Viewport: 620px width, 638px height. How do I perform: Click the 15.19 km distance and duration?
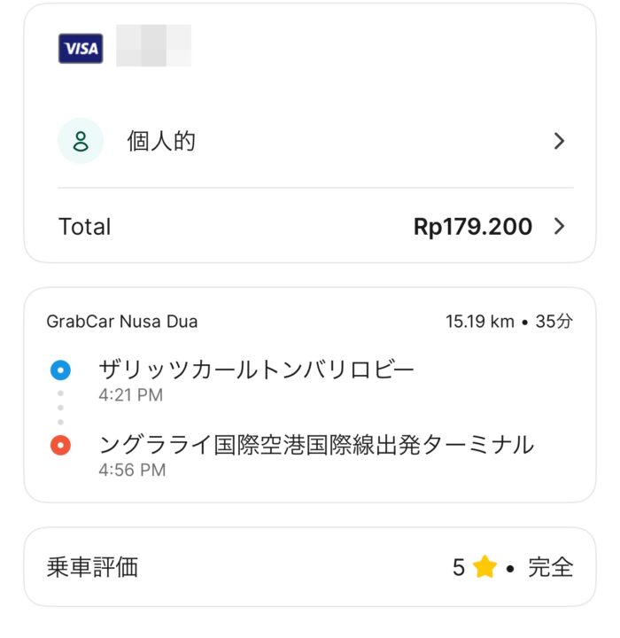click(509, 322)
